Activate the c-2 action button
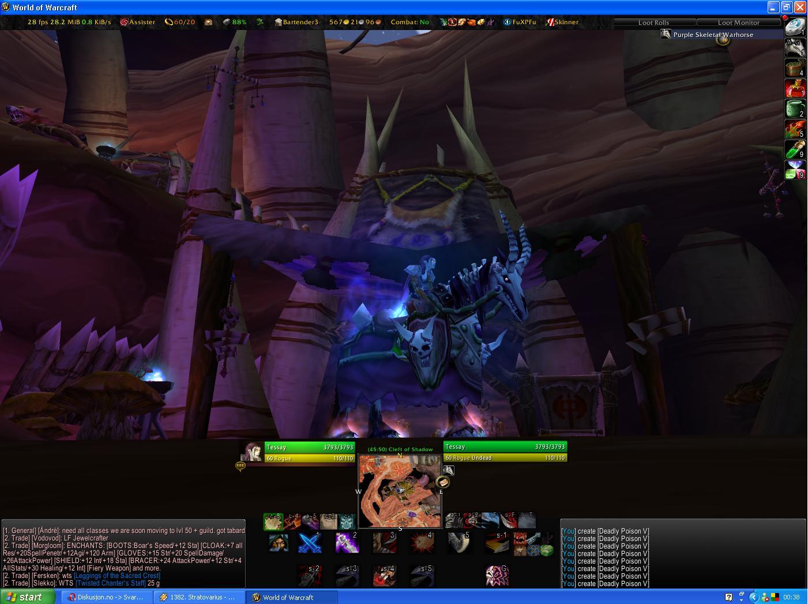Image resolution: width=808 pixels, height=604 pixels. [x=329, y=522]
